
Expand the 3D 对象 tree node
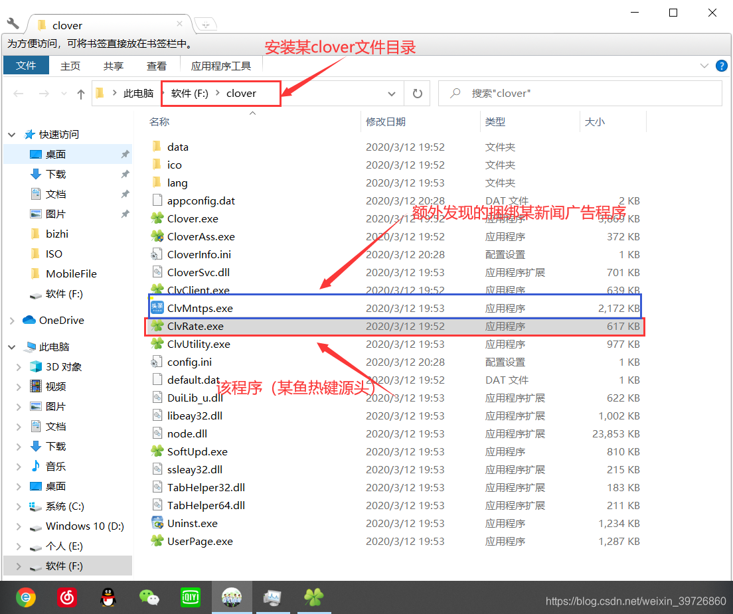tap(19, 367)
